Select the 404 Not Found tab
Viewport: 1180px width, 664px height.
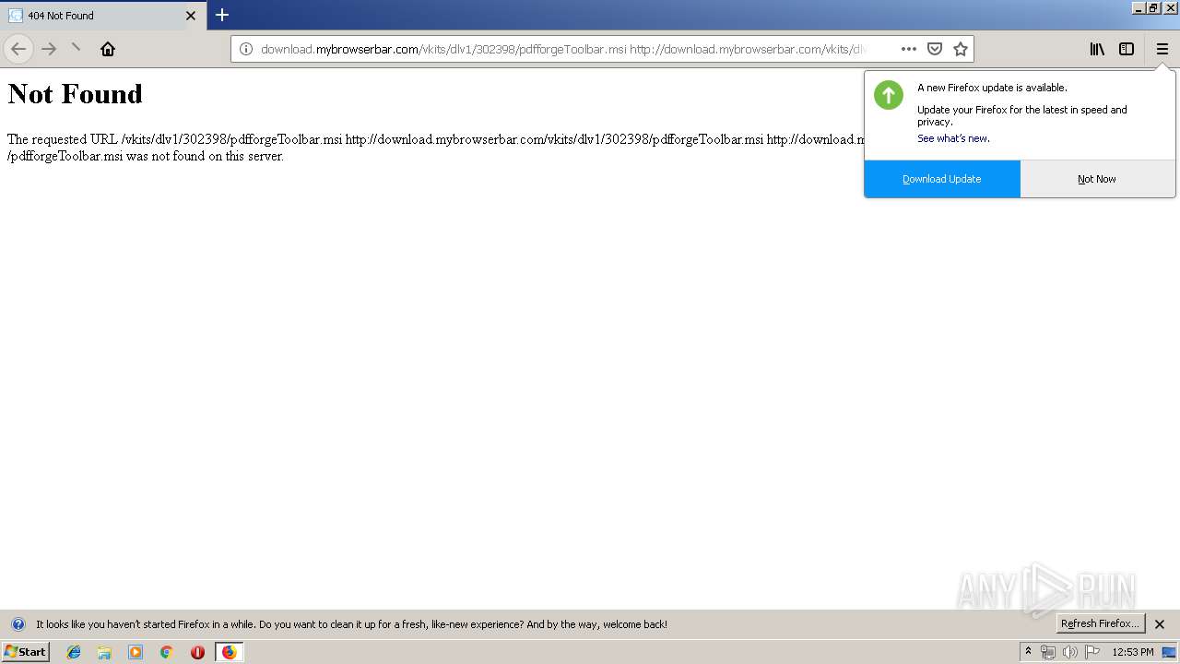pos(103,16)
